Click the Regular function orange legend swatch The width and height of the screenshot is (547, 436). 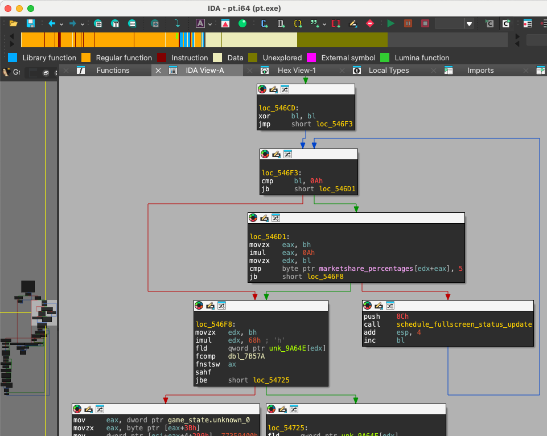86,57
